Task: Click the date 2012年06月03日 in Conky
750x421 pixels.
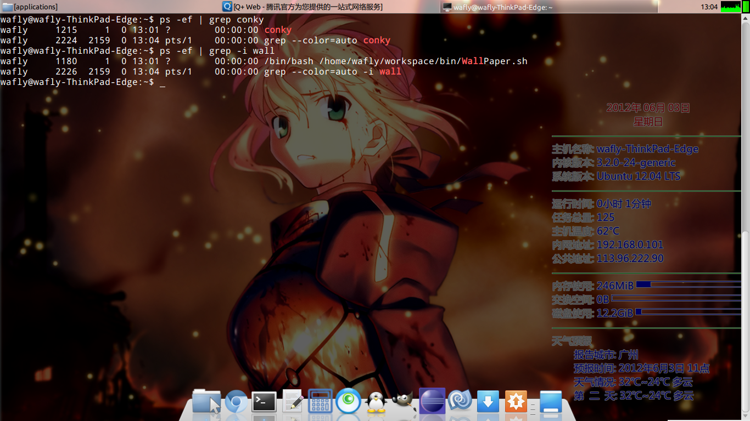Action: pyautogui.click(x=648, y=108)
